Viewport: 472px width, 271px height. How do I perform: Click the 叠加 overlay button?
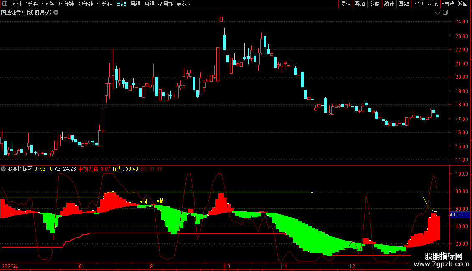coord(360,4)
